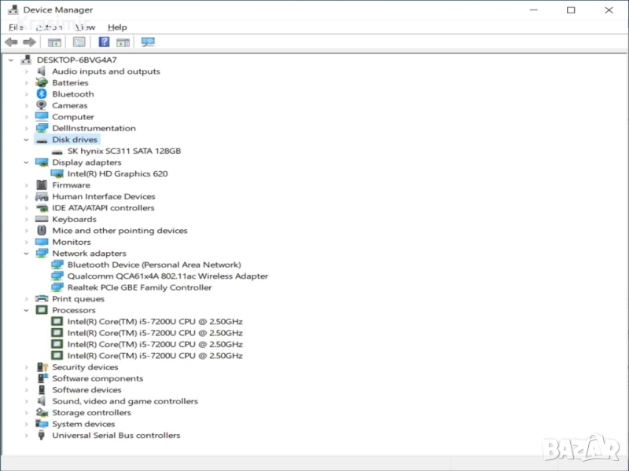The image size is (629, 471).
Task: Select Qualcomm QCA61x4A Wireless Adapter
Action: (167, 276)
